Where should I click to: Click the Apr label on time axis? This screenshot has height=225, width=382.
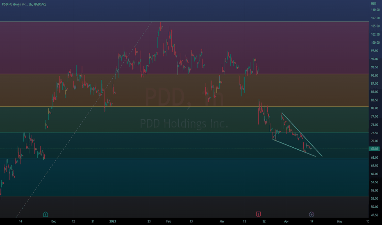click(x=286, y=221)
